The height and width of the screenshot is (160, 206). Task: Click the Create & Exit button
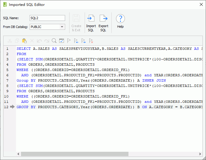[76, 23]
